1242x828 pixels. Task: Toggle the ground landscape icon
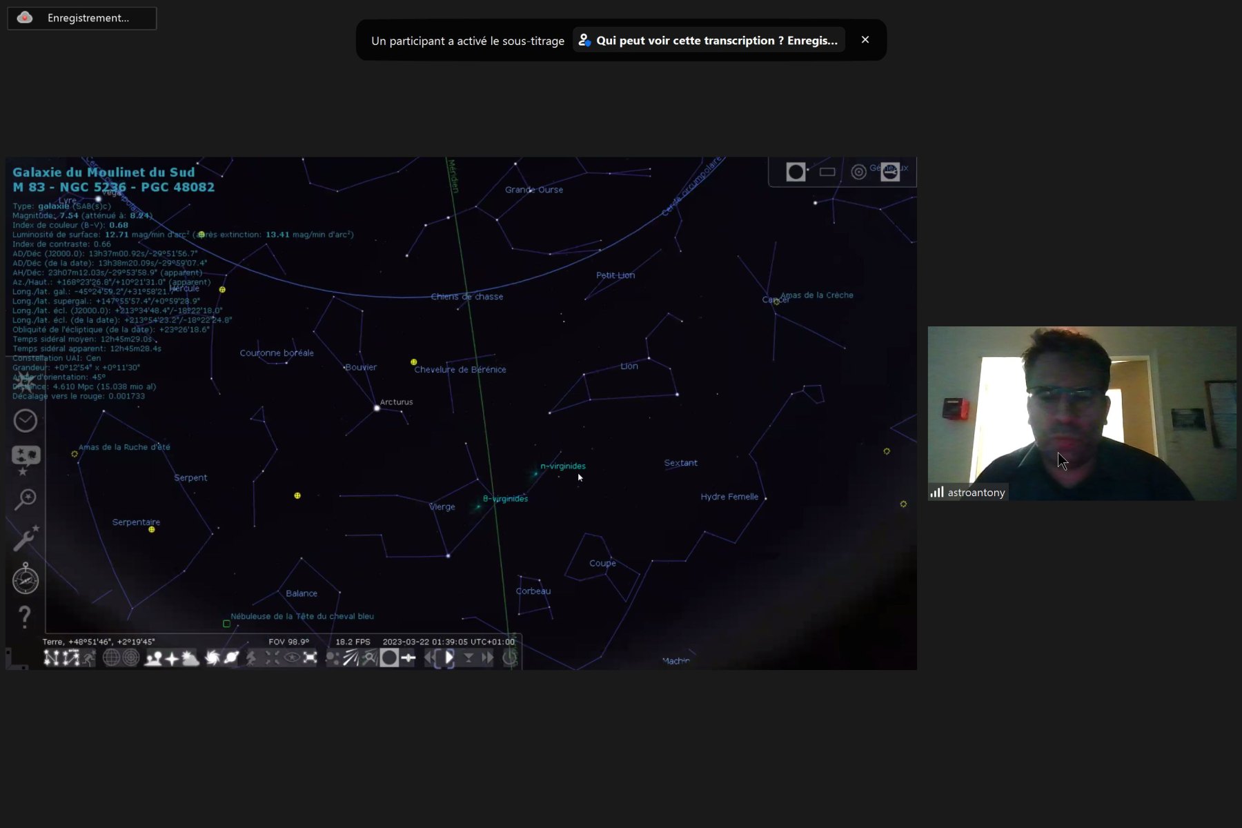[153, 658]
